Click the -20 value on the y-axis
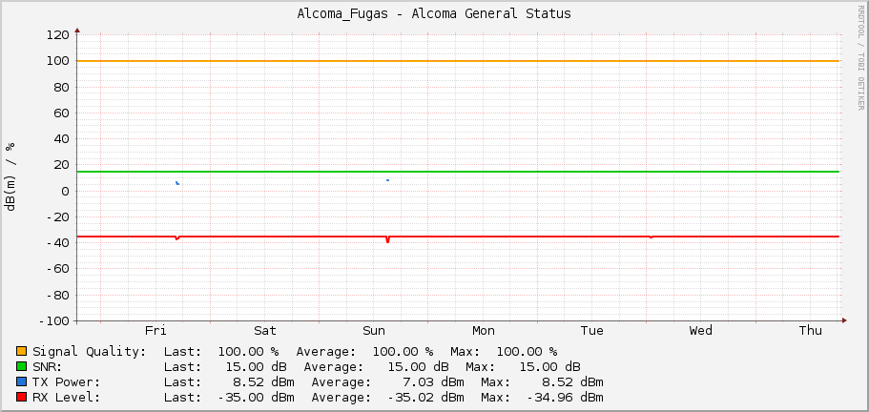Image resolution: width=869 pixels, height=412 pixels. (58, 217)
